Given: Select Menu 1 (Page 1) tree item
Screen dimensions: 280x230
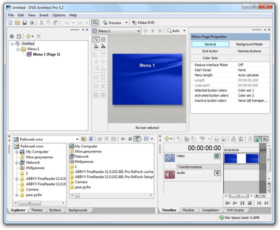Looking at the screenshot, I should pyautogui.click(x=46, y=54).
